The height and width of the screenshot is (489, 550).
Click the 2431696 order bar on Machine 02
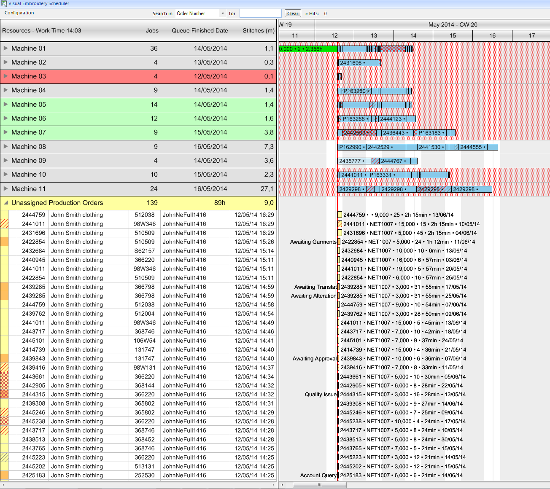click(358, 62)
